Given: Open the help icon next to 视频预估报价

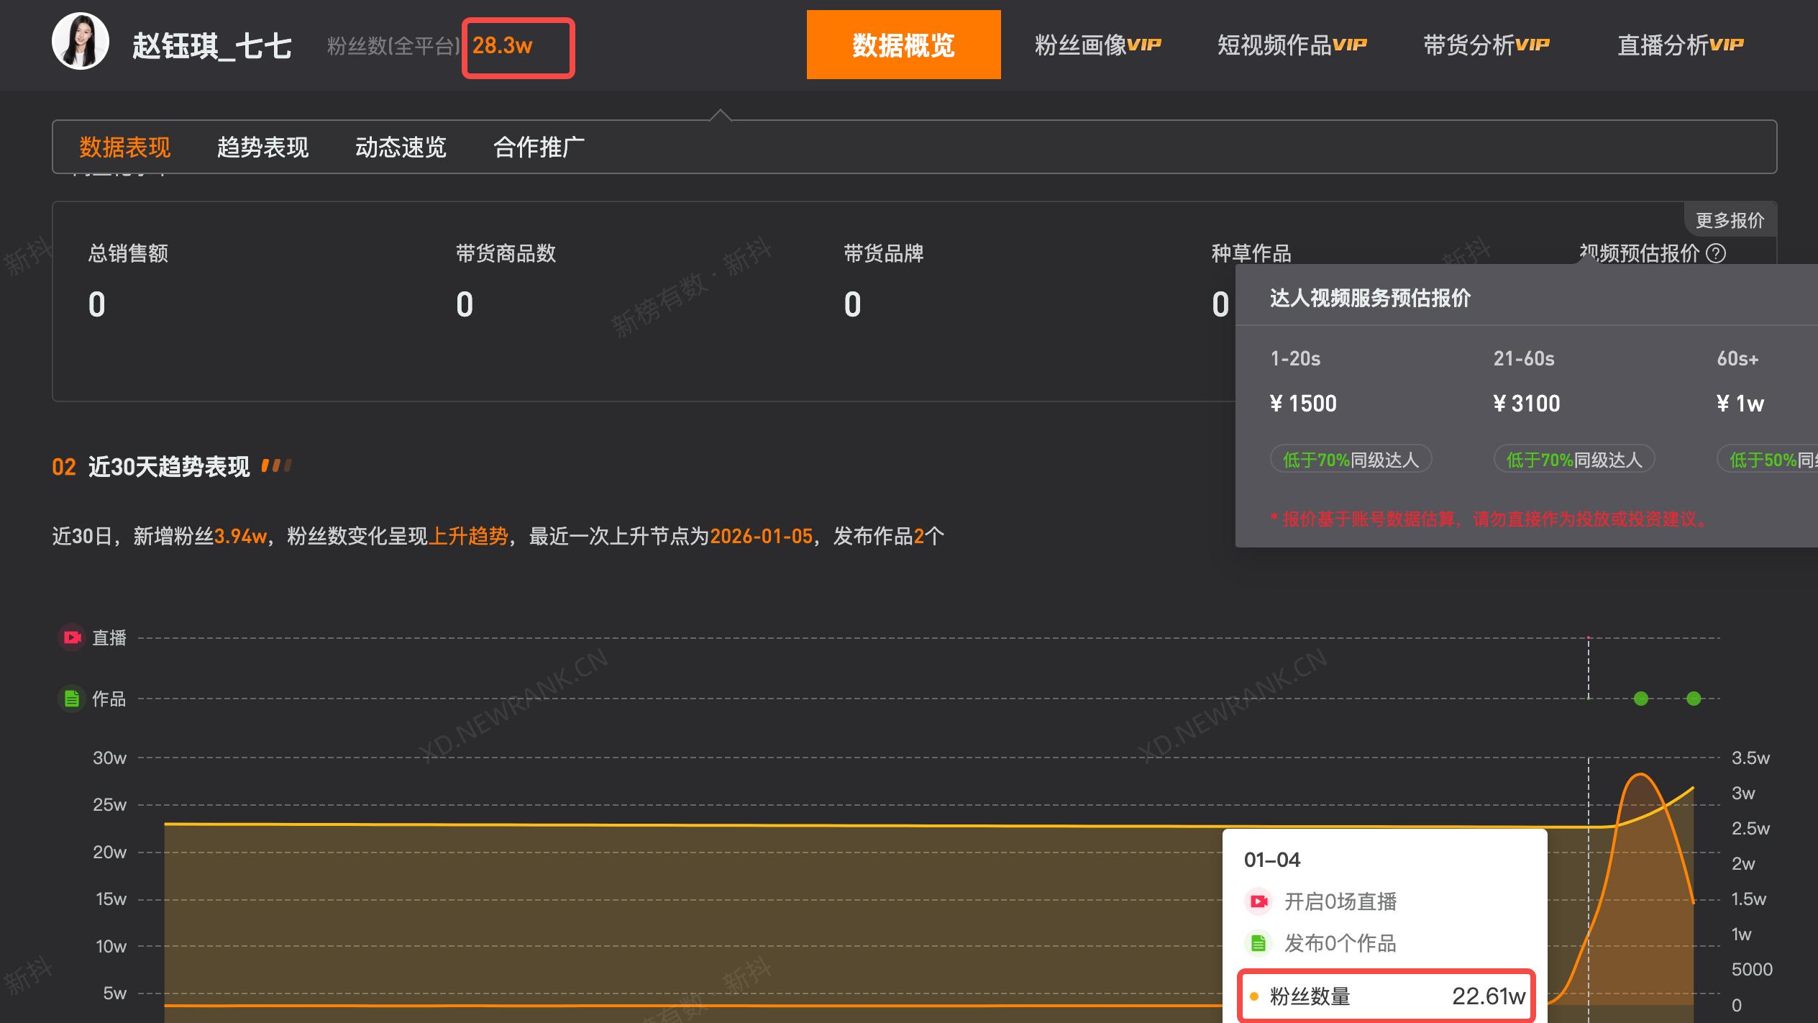Looking at the screenshot, I should [x=1719, y=255].
